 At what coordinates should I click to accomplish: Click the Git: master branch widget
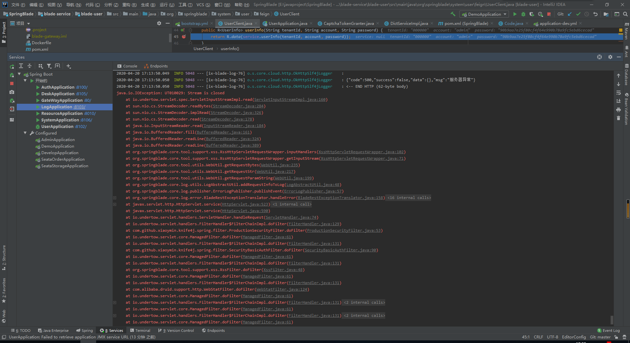click(x=600, y=337)
